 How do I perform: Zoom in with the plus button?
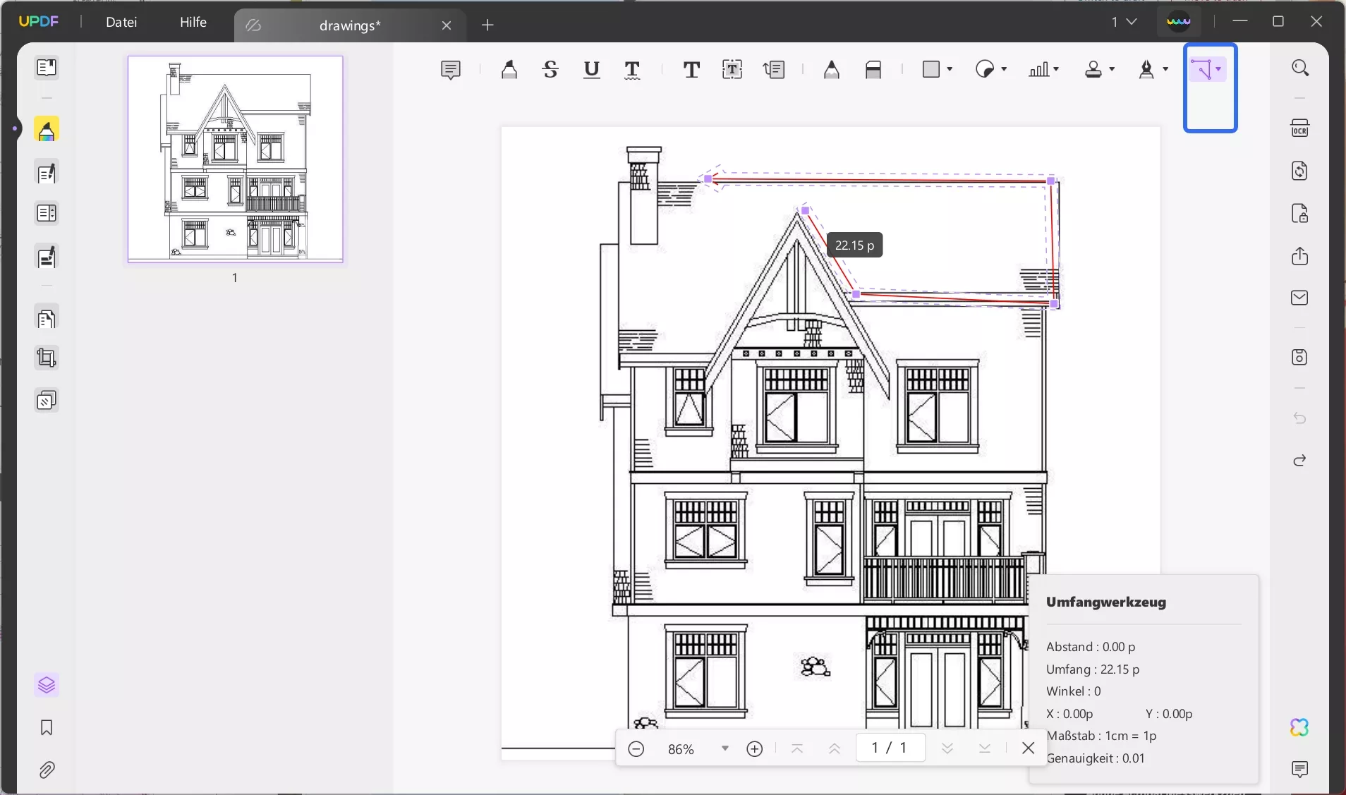click(x=755, y=748)
